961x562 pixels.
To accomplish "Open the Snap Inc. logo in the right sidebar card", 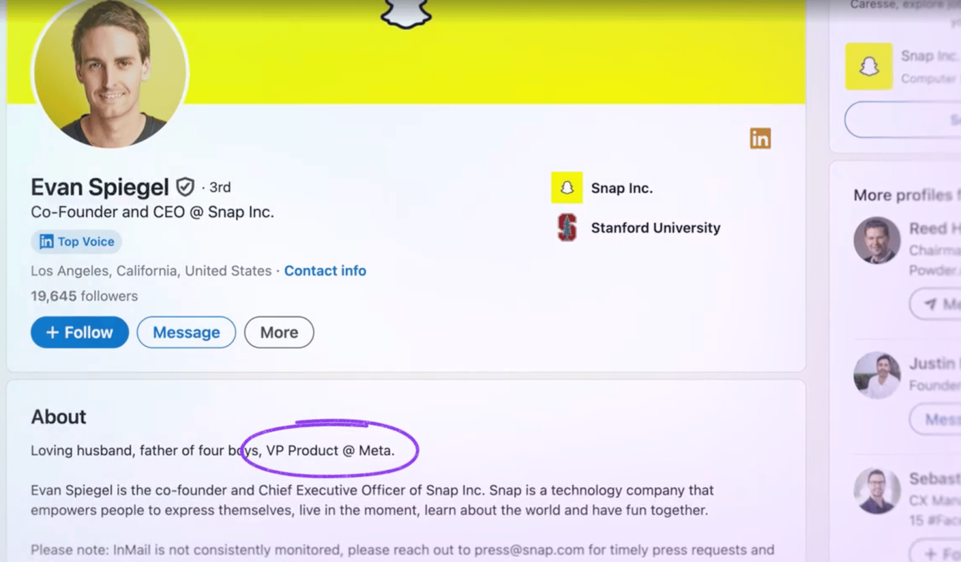I will coord(869,66).
